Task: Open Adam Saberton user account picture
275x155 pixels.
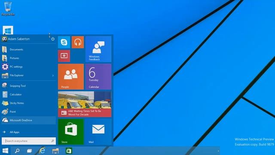Action: coord(4,39)
